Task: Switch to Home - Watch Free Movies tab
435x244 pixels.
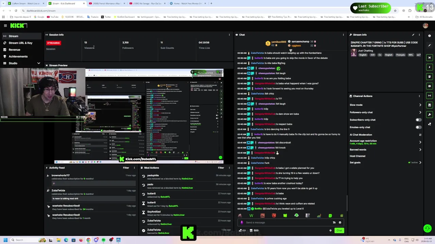Action: [187, 3]
